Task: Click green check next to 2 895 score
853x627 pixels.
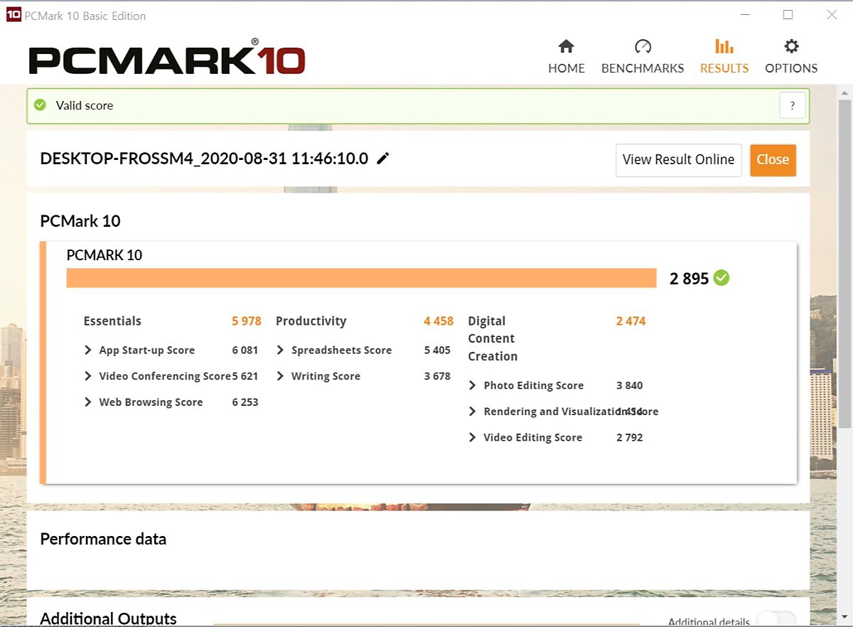Action: tap(721, 278)
